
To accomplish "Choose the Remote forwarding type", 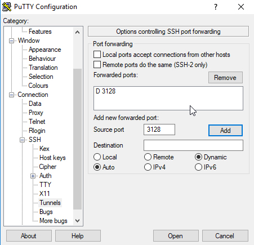I will pos(148,157).
